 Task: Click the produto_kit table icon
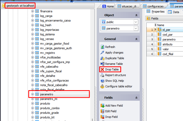click(x=37, y=117)
